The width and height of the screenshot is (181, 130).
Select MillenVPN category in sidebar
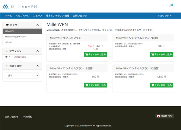pyautogui.click(x=22, y=31)
